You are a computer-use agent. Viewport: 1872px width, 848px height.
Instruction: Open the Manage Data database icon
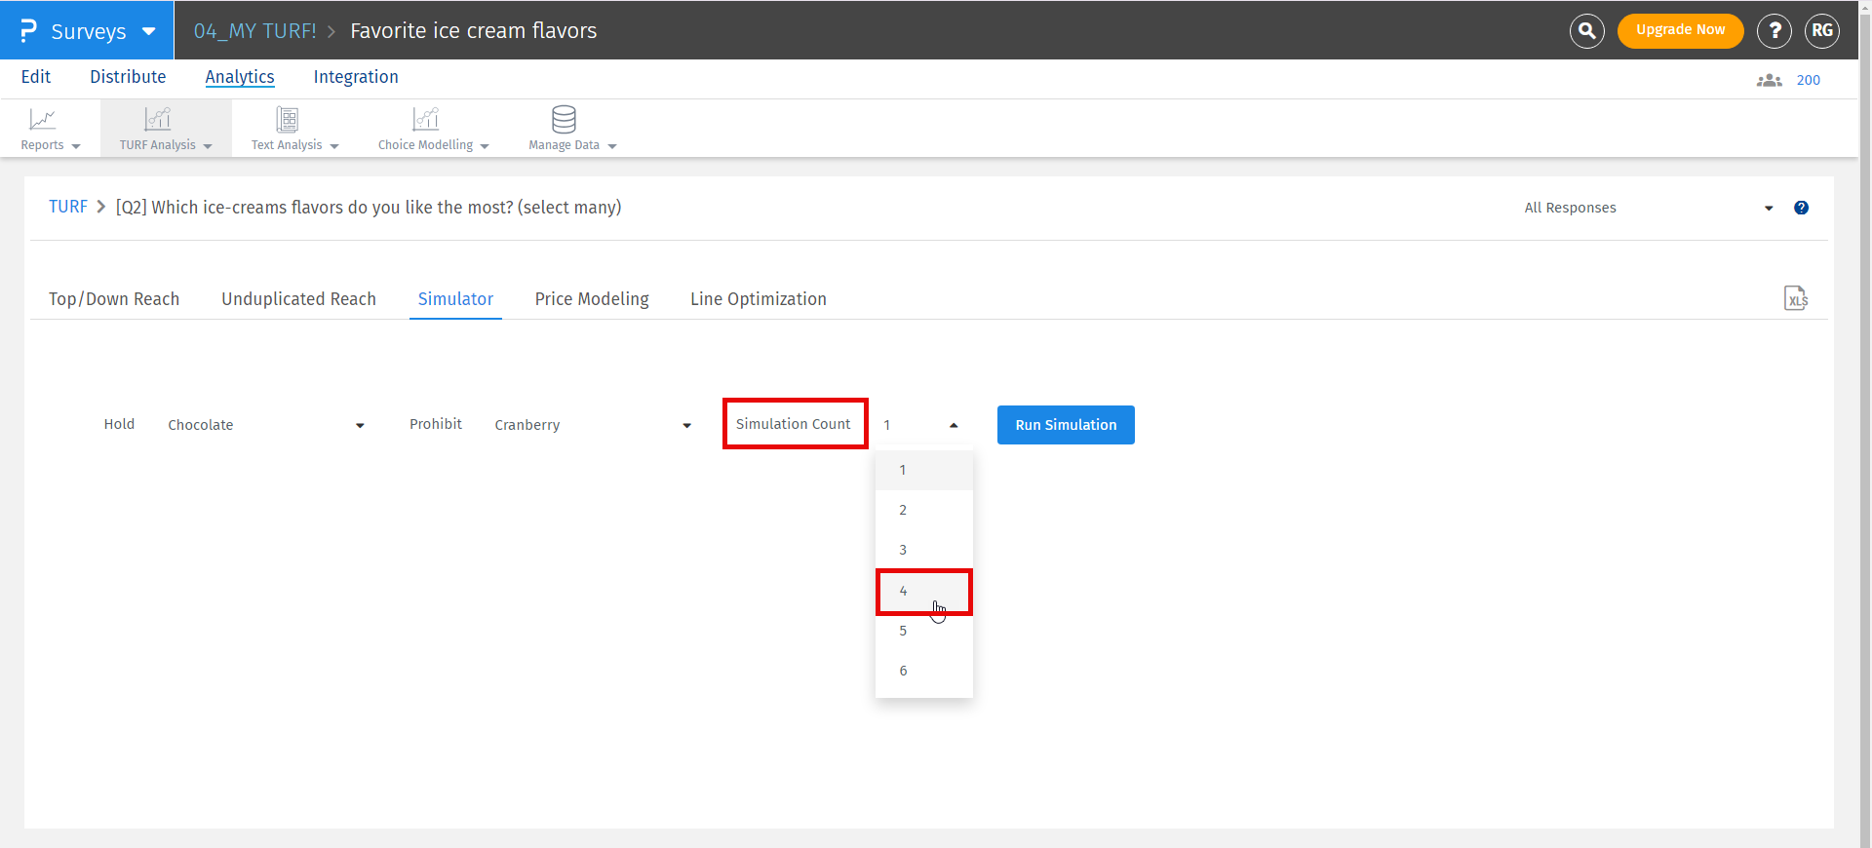(x=564, y=120)
